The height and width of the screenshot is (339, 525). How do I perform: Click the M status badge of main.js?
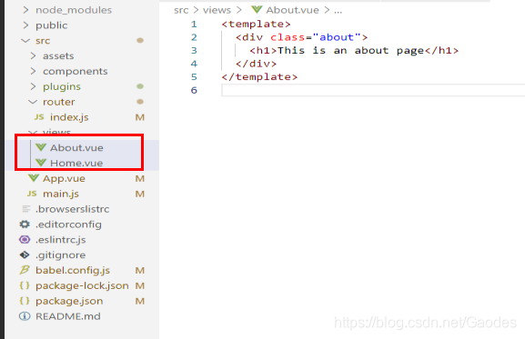coord(139,194)
